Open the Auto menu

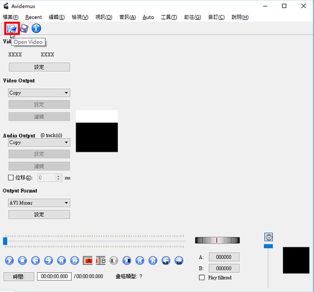(x=148, y=17)
